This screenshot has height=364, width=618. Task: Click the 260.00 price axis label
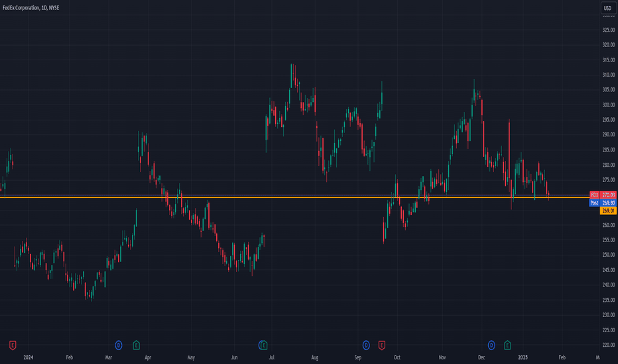point(609,225)
